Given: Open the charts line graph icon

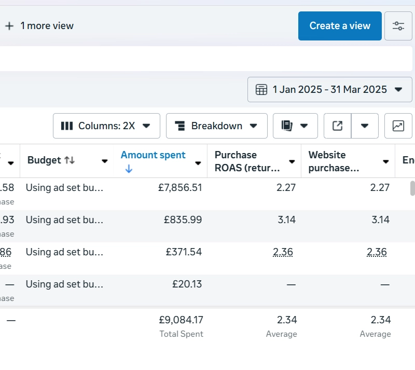Looking at the screenshot, I should pos(398,126).
